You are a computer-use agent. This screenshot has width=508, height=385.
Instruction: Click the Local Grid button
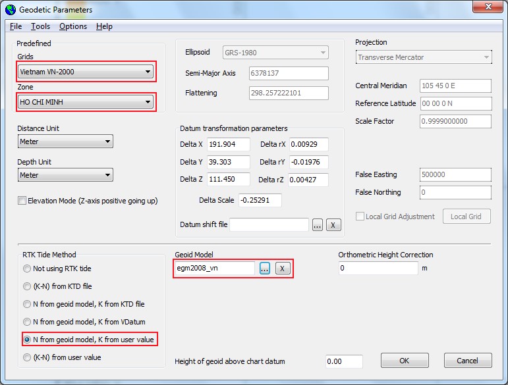(x=466, y=217)
